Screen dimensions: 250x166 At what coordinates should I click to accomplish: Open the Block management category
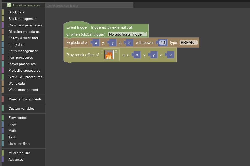pos(23,19)
